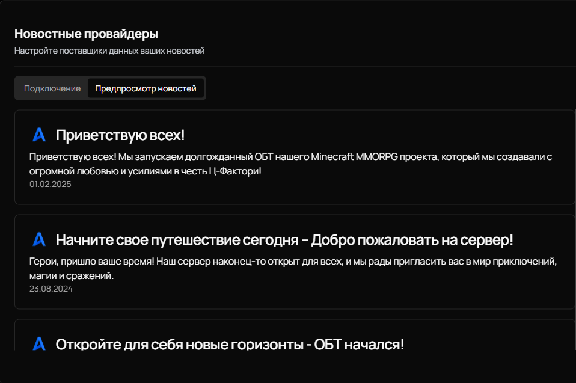Select the provider icon next to 'Начните свое путешествие'
576x383 pixels.
point(38,239)
